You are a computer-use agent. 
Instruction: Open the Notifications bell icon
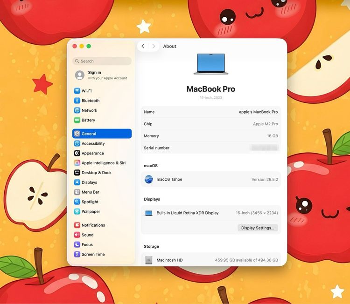[77, 225]
